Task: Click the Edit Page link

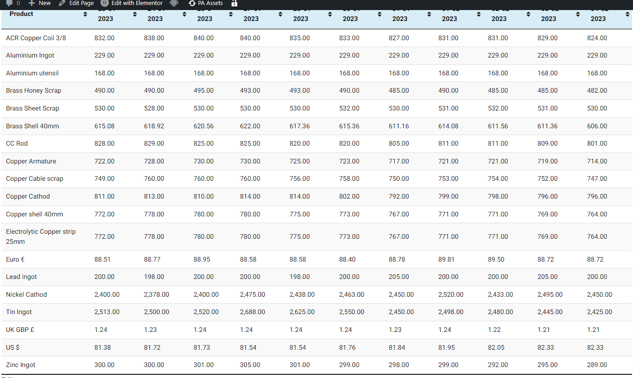Action: click(81, 3)
